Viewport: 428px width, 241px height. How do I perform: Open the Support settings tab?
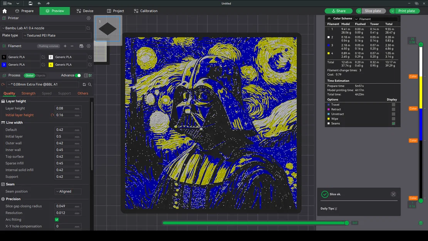(64, 93)
